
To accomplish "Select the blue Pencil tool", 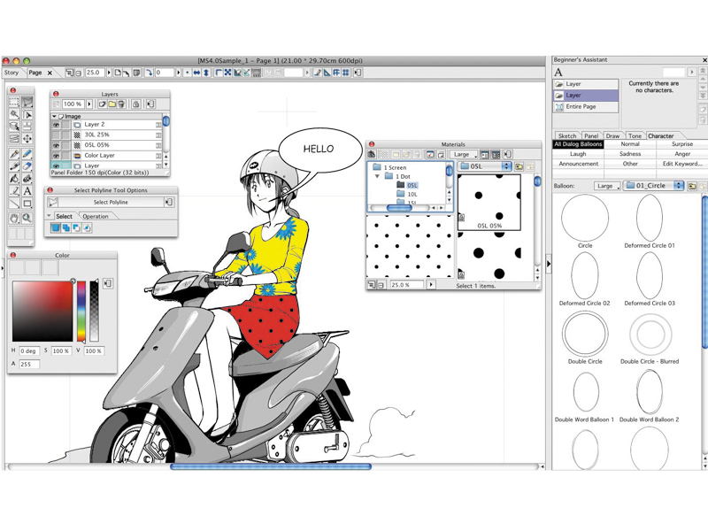I will pos(27,154).
